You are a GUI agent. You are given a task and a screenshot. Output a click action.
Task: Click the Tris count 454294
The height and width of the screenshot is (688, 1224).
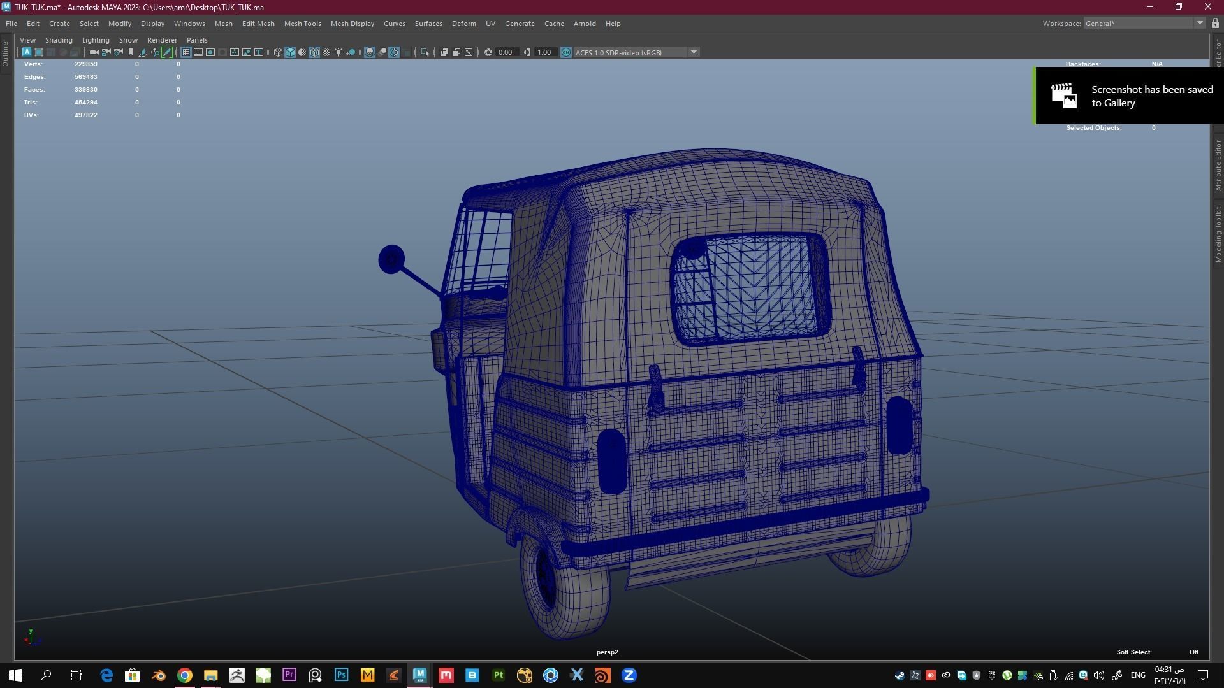tap(86, 103)
